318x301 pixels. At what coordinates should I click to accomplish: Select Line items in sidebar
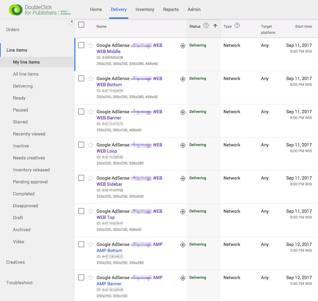(x=17, y=50)
